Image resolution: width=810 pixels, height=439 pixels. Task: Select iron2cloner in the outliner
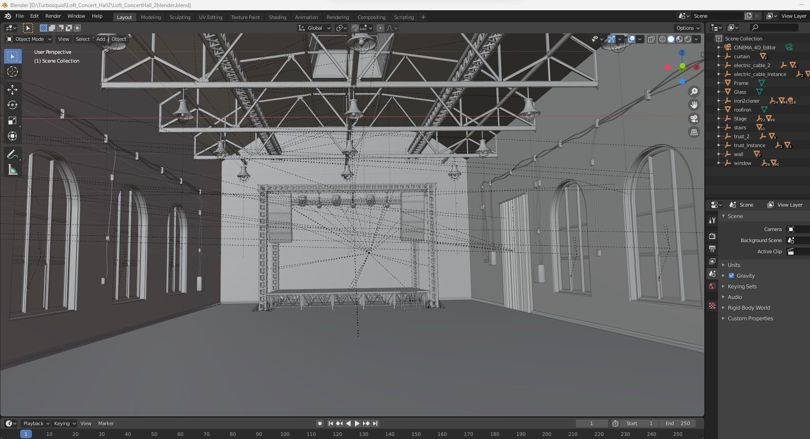(x=746, y=101)
